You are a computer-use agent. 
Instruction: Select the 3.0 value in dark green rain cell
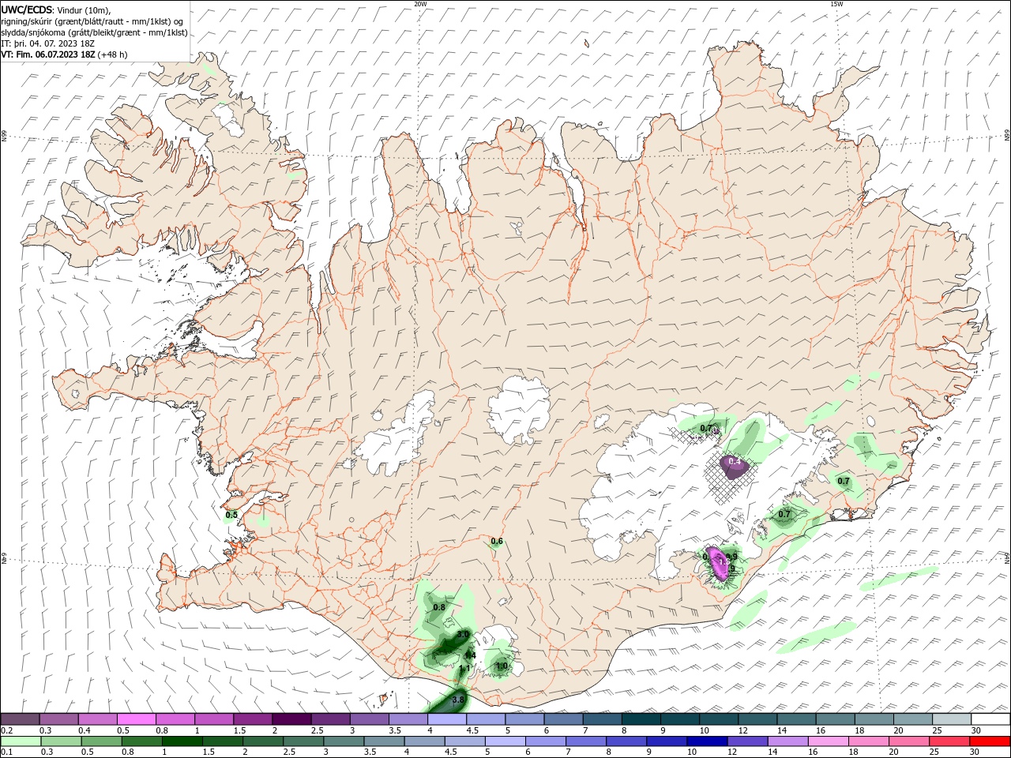[x=464, y=634]
